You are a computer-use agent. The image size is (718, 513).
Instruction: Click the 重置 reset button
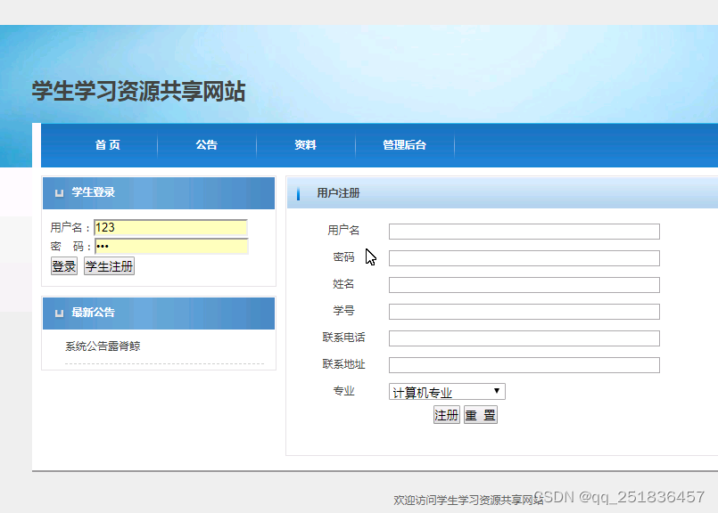(481, 415)
